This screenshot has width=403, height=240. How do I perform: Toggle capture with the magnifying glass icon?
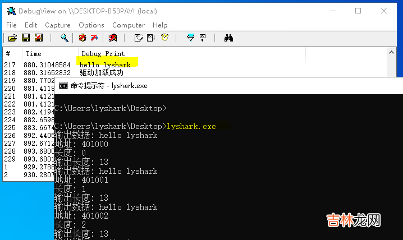[65, 38]
